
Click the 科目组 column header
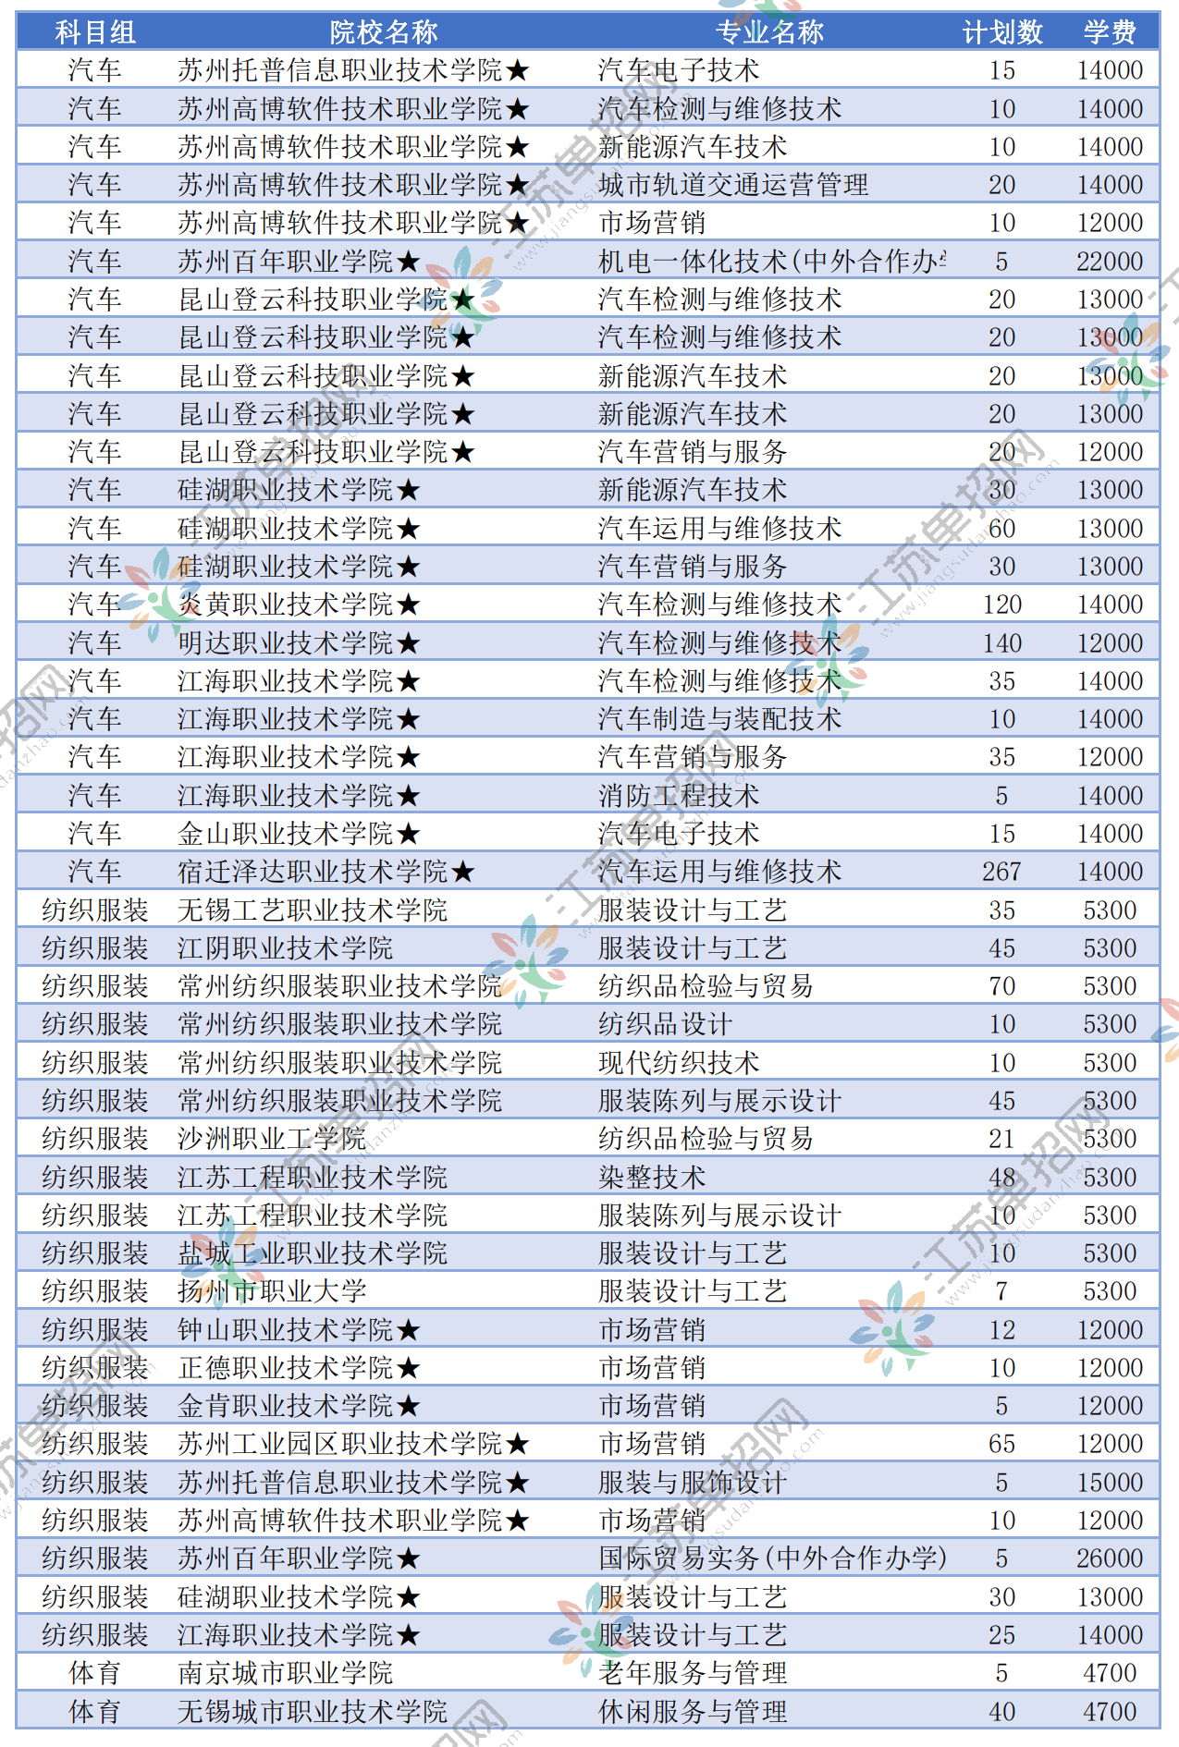coord(95,32)
